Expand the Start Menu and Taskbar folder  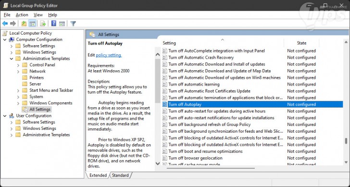[18, 90]
